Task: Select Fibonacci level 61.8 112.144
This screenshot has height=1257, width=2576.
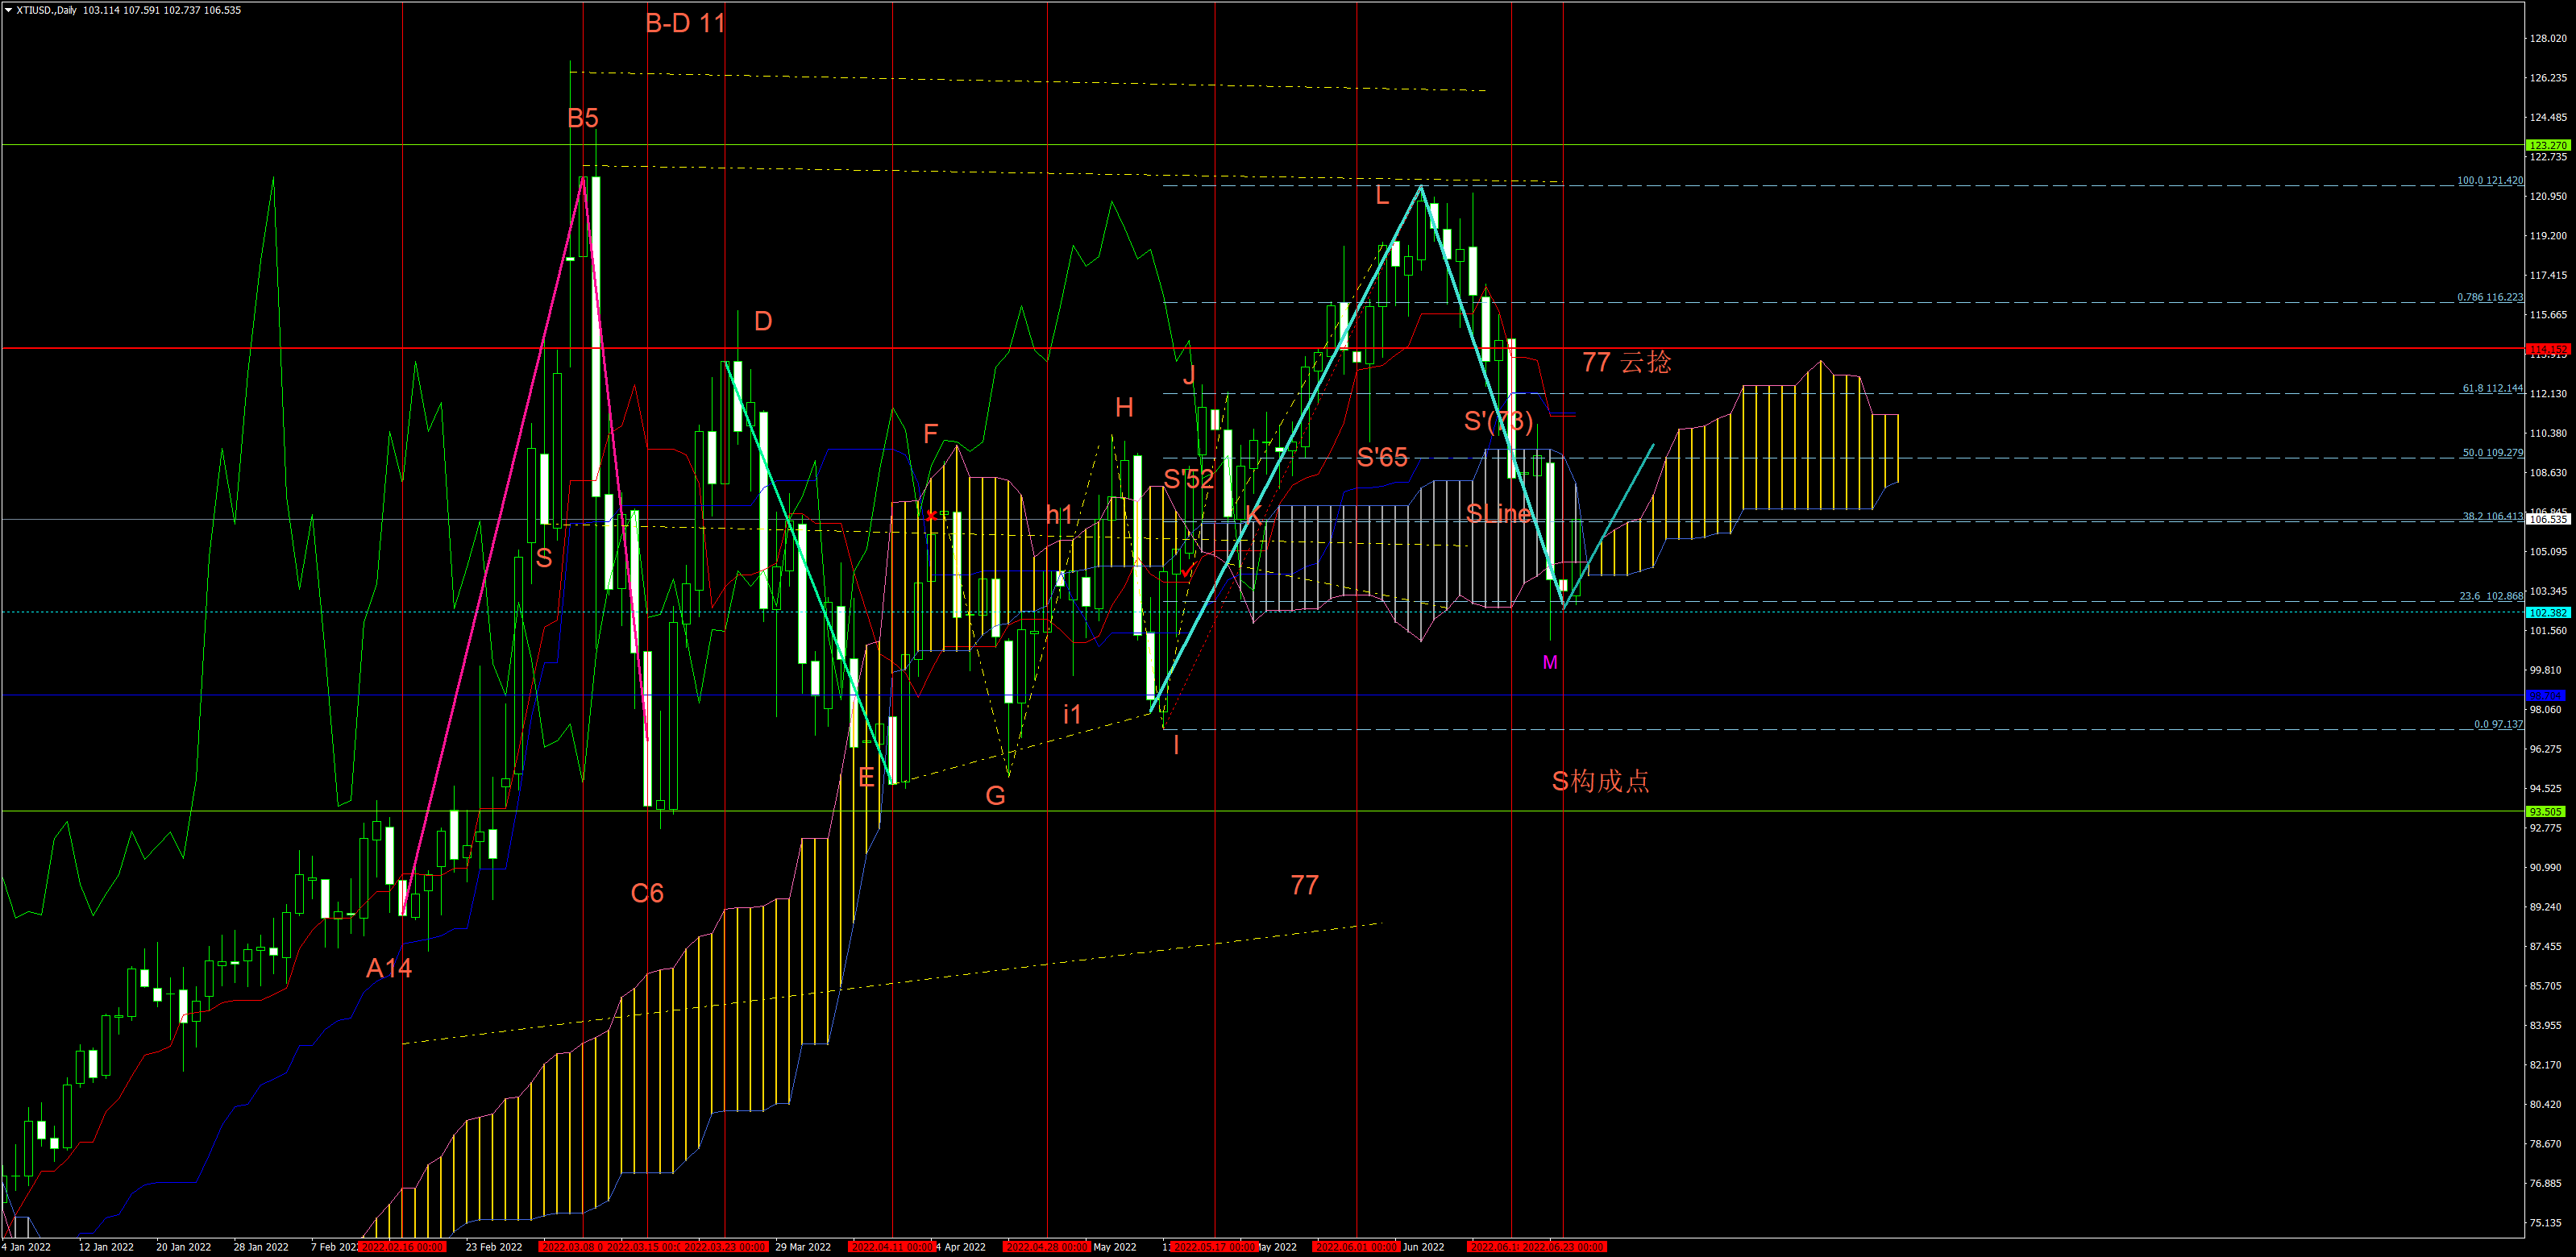Action: coord(2493,388)
